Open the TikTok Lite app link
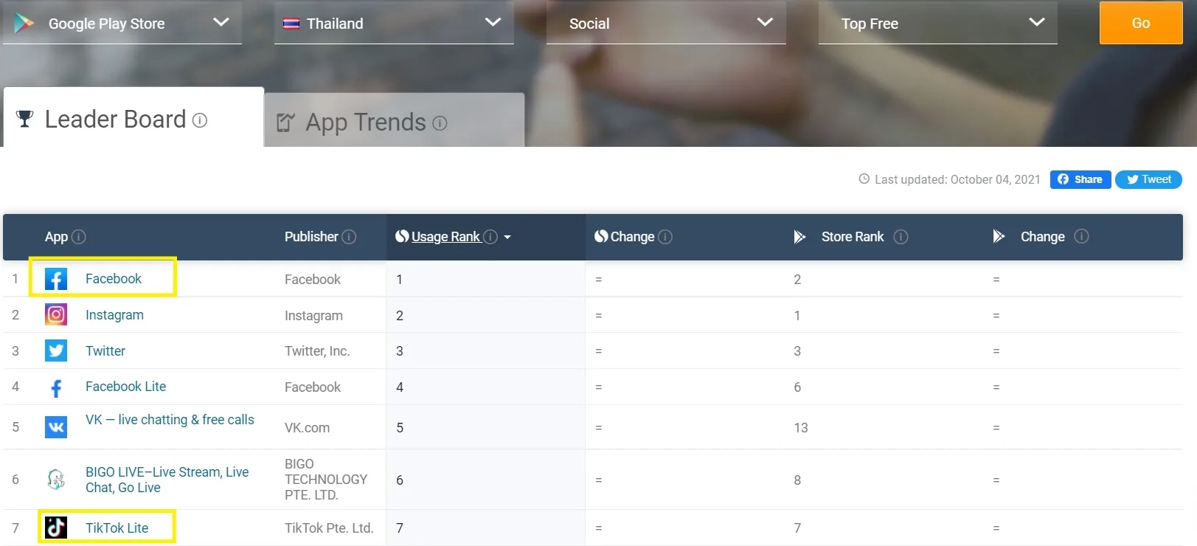This screenshot has width=1197, height=546. tap(117, 528)
